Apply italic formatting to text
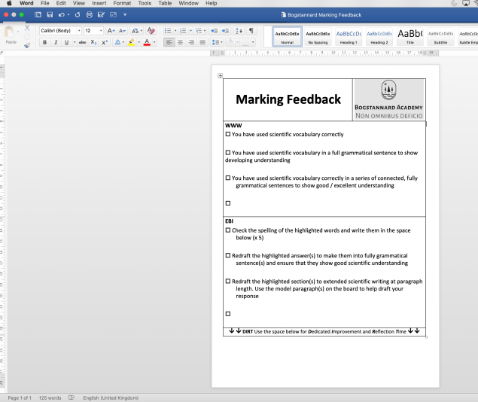Viewport: 478px width, 402px height. [55, 43]
